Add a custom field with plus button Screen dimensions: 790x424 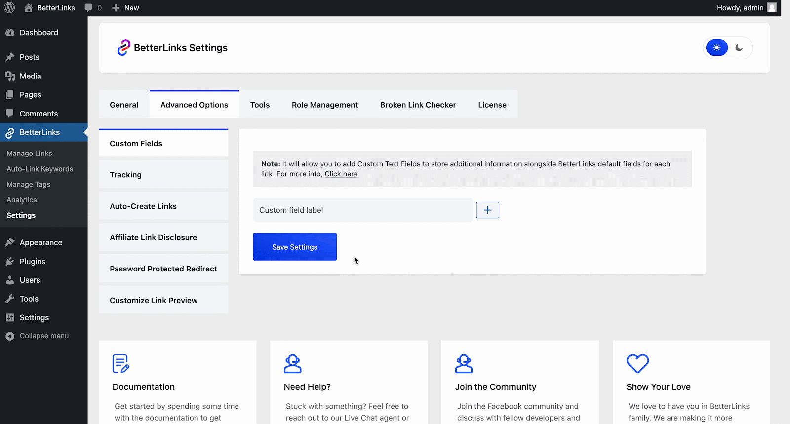click(x=487, y=210)
